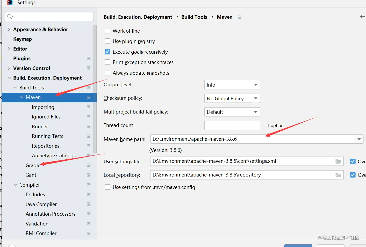Select the Gradle settings page
366x247 pixels.
[x=33, y=165]
